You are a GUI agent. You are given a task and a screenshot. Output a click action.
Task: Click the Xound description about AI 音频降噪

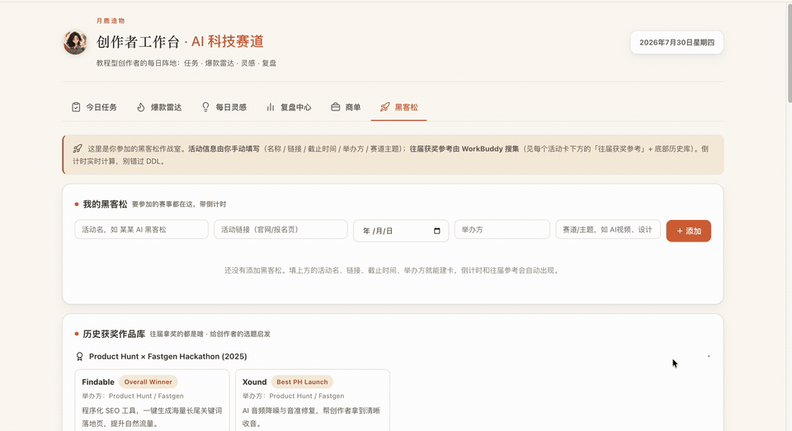(311, 417)
